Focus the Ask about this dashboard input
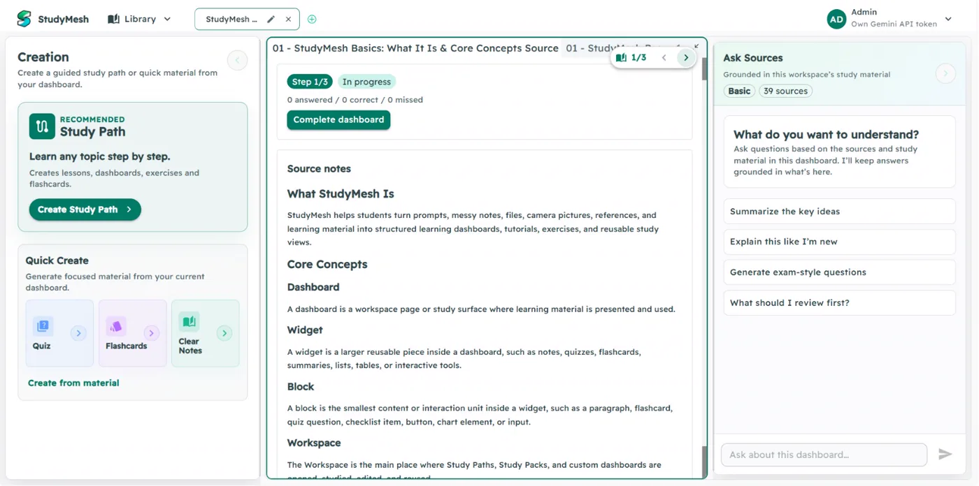 coord(824,455)
